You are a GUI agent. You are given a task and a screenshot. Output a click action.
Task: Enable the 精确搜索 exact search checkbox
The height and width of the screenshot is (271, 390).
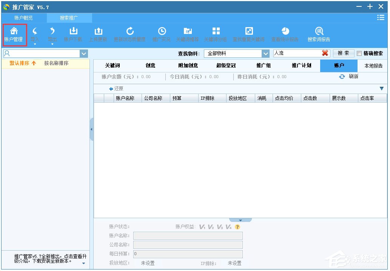[358, 53]
